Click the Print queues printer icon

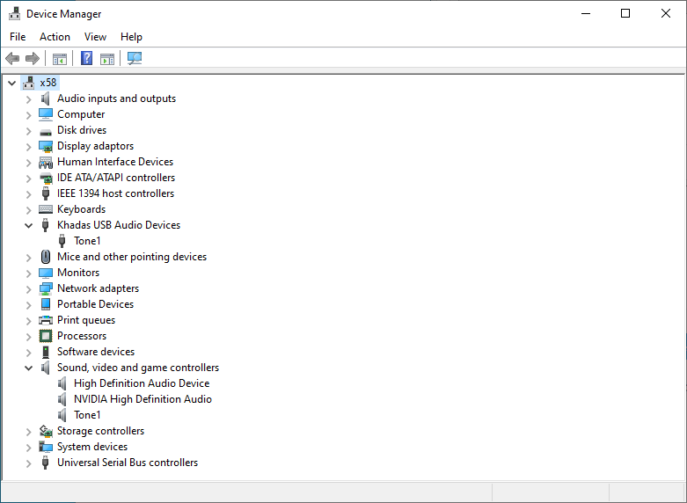click(46, 320)
